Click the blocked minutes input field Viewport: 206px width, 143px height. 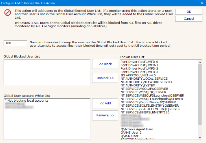pyautogui.click(x=16, y=43)
